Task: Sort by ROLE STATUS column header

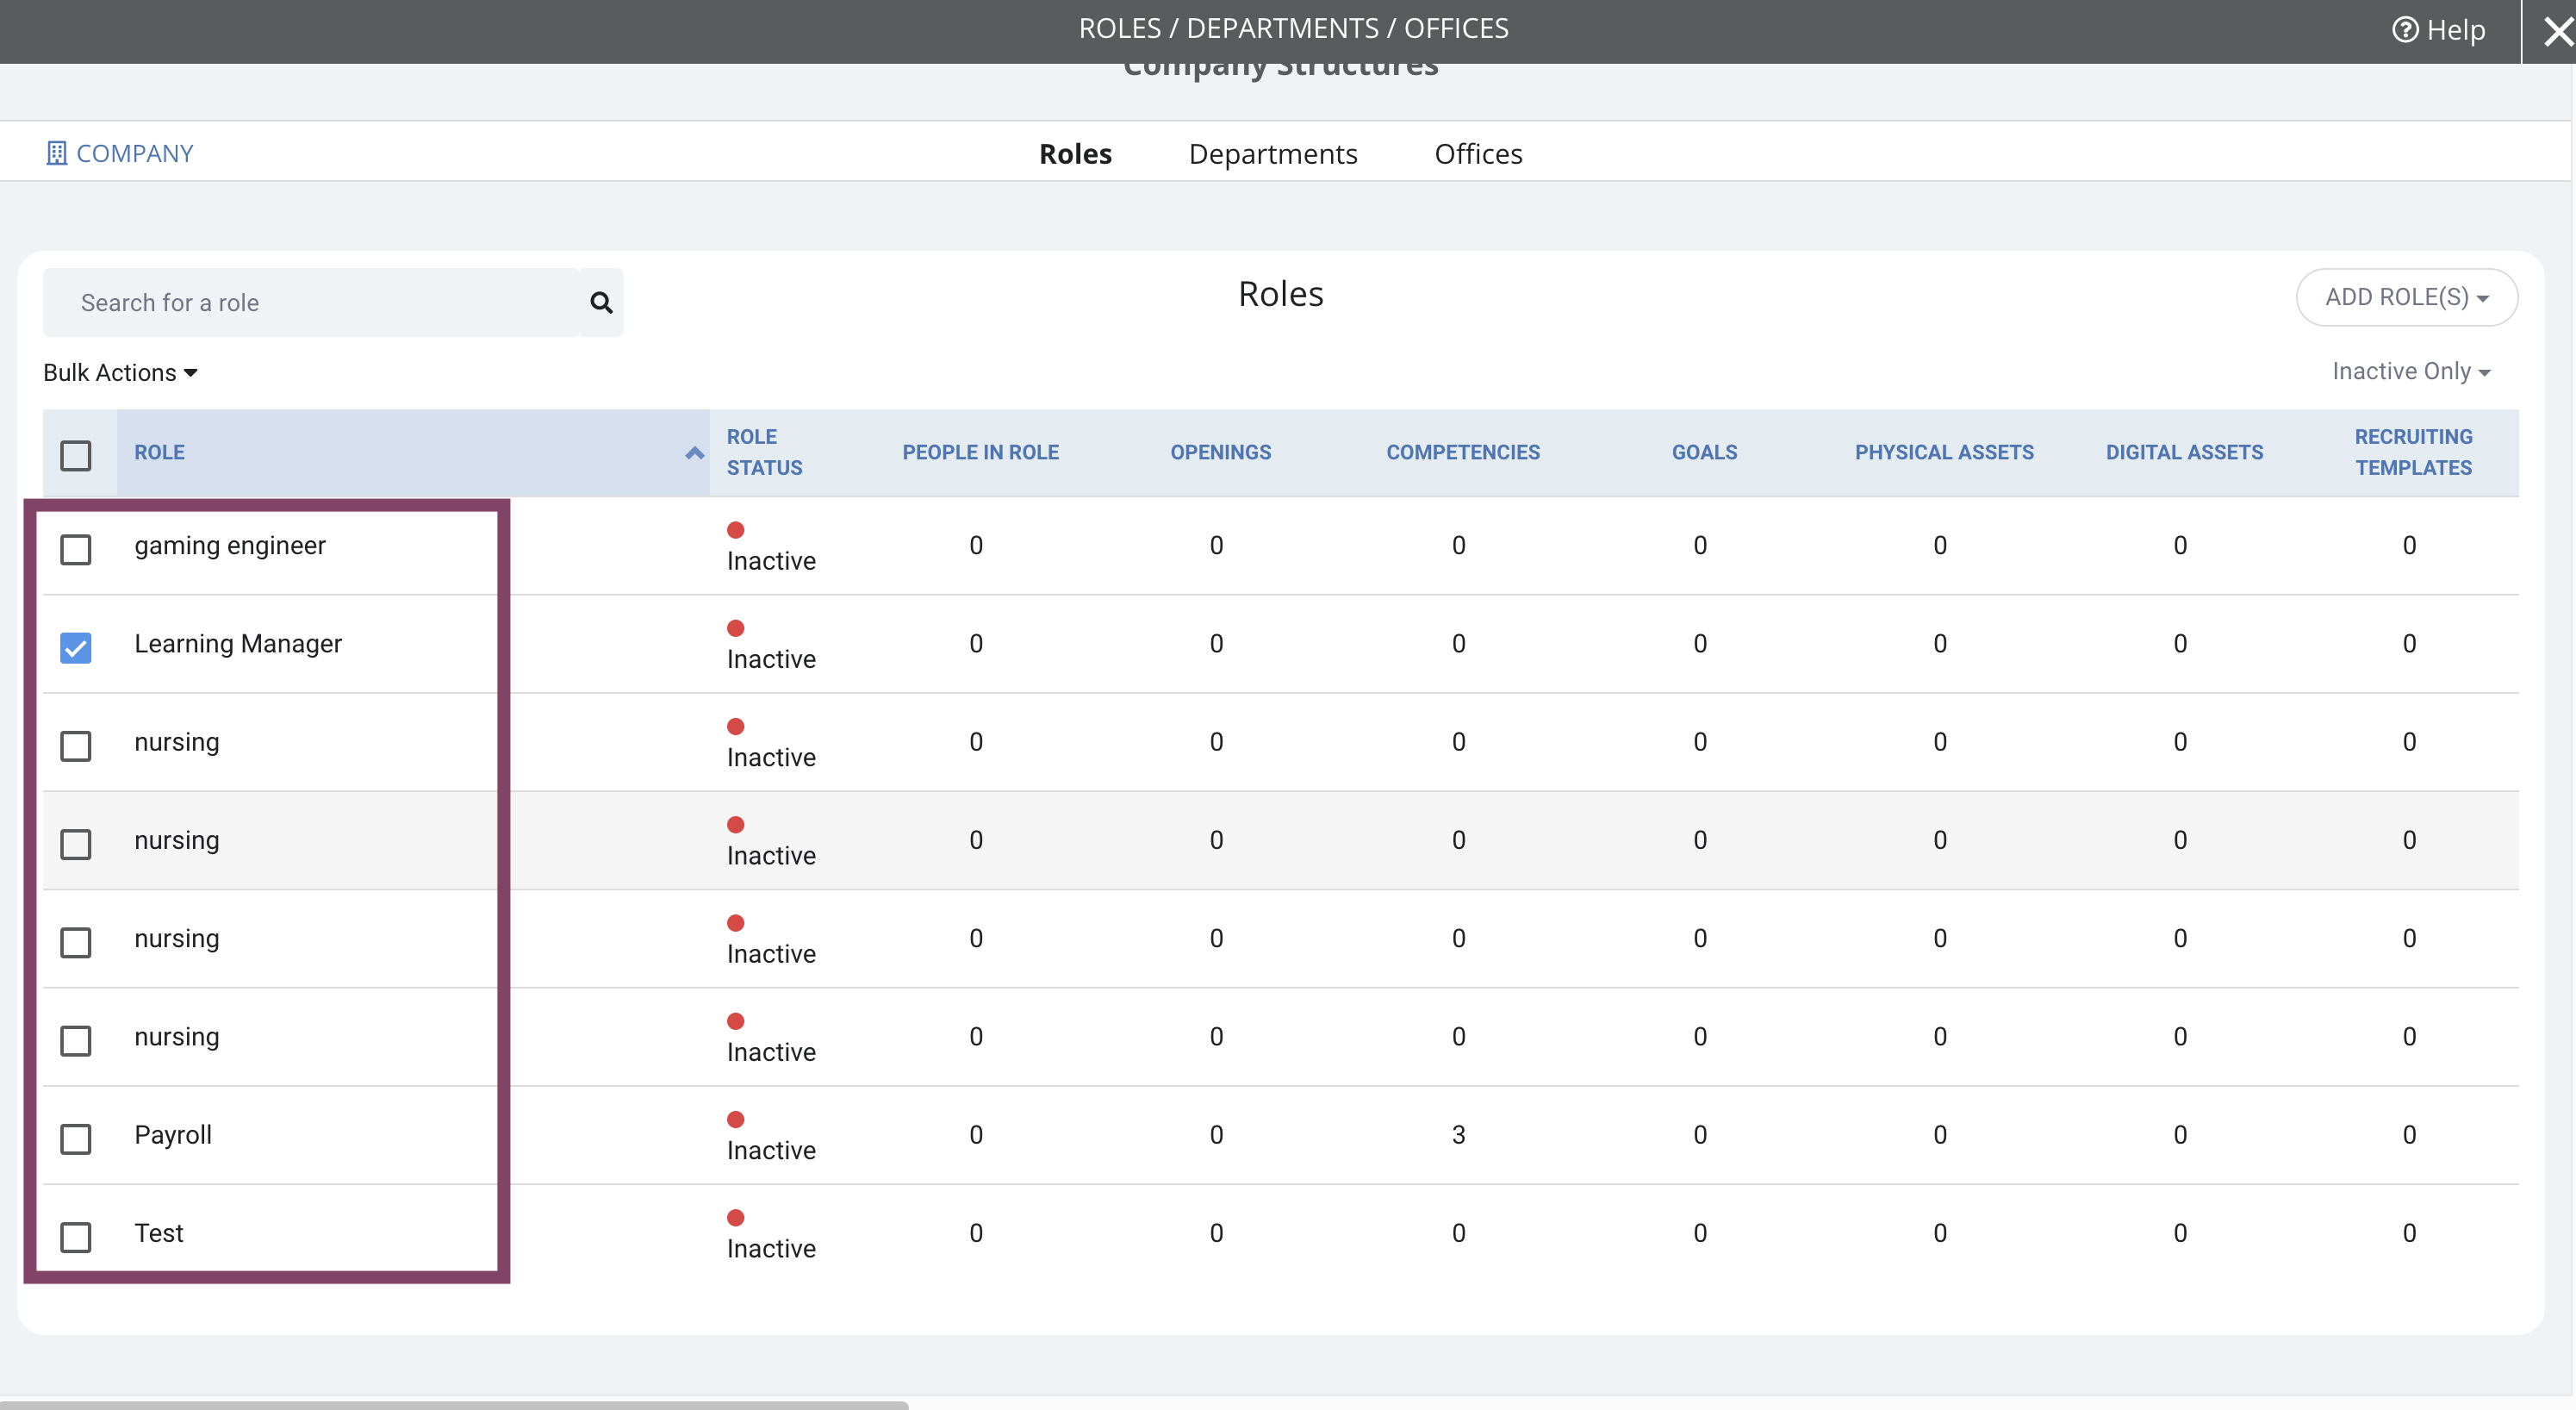Action: pos(764,452)
